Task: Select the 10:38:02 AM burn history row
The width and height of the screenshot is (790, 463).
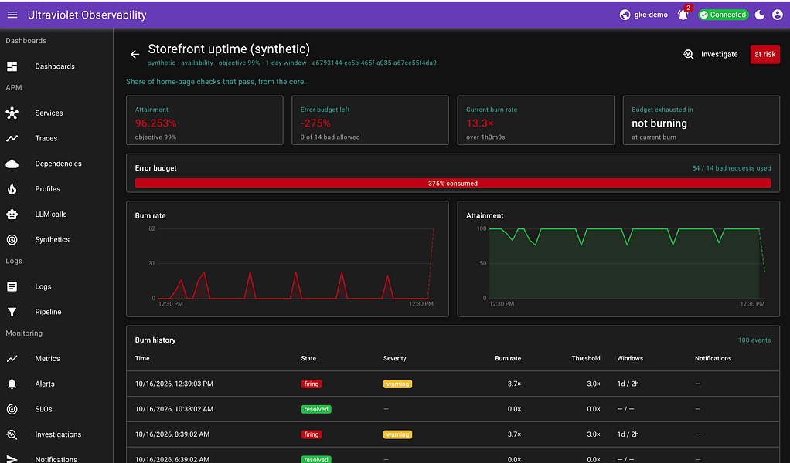Action: click(x=452, y=409)
